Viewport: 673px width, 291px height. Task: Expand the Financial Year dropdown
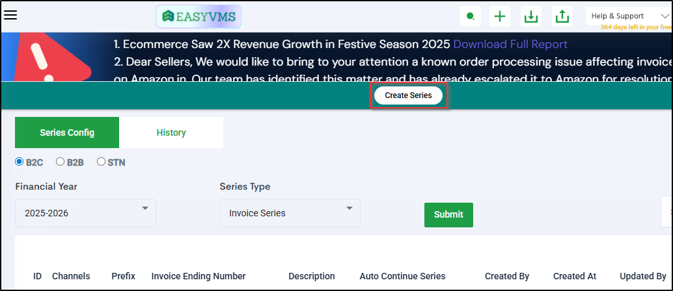[x=85, y=212]
